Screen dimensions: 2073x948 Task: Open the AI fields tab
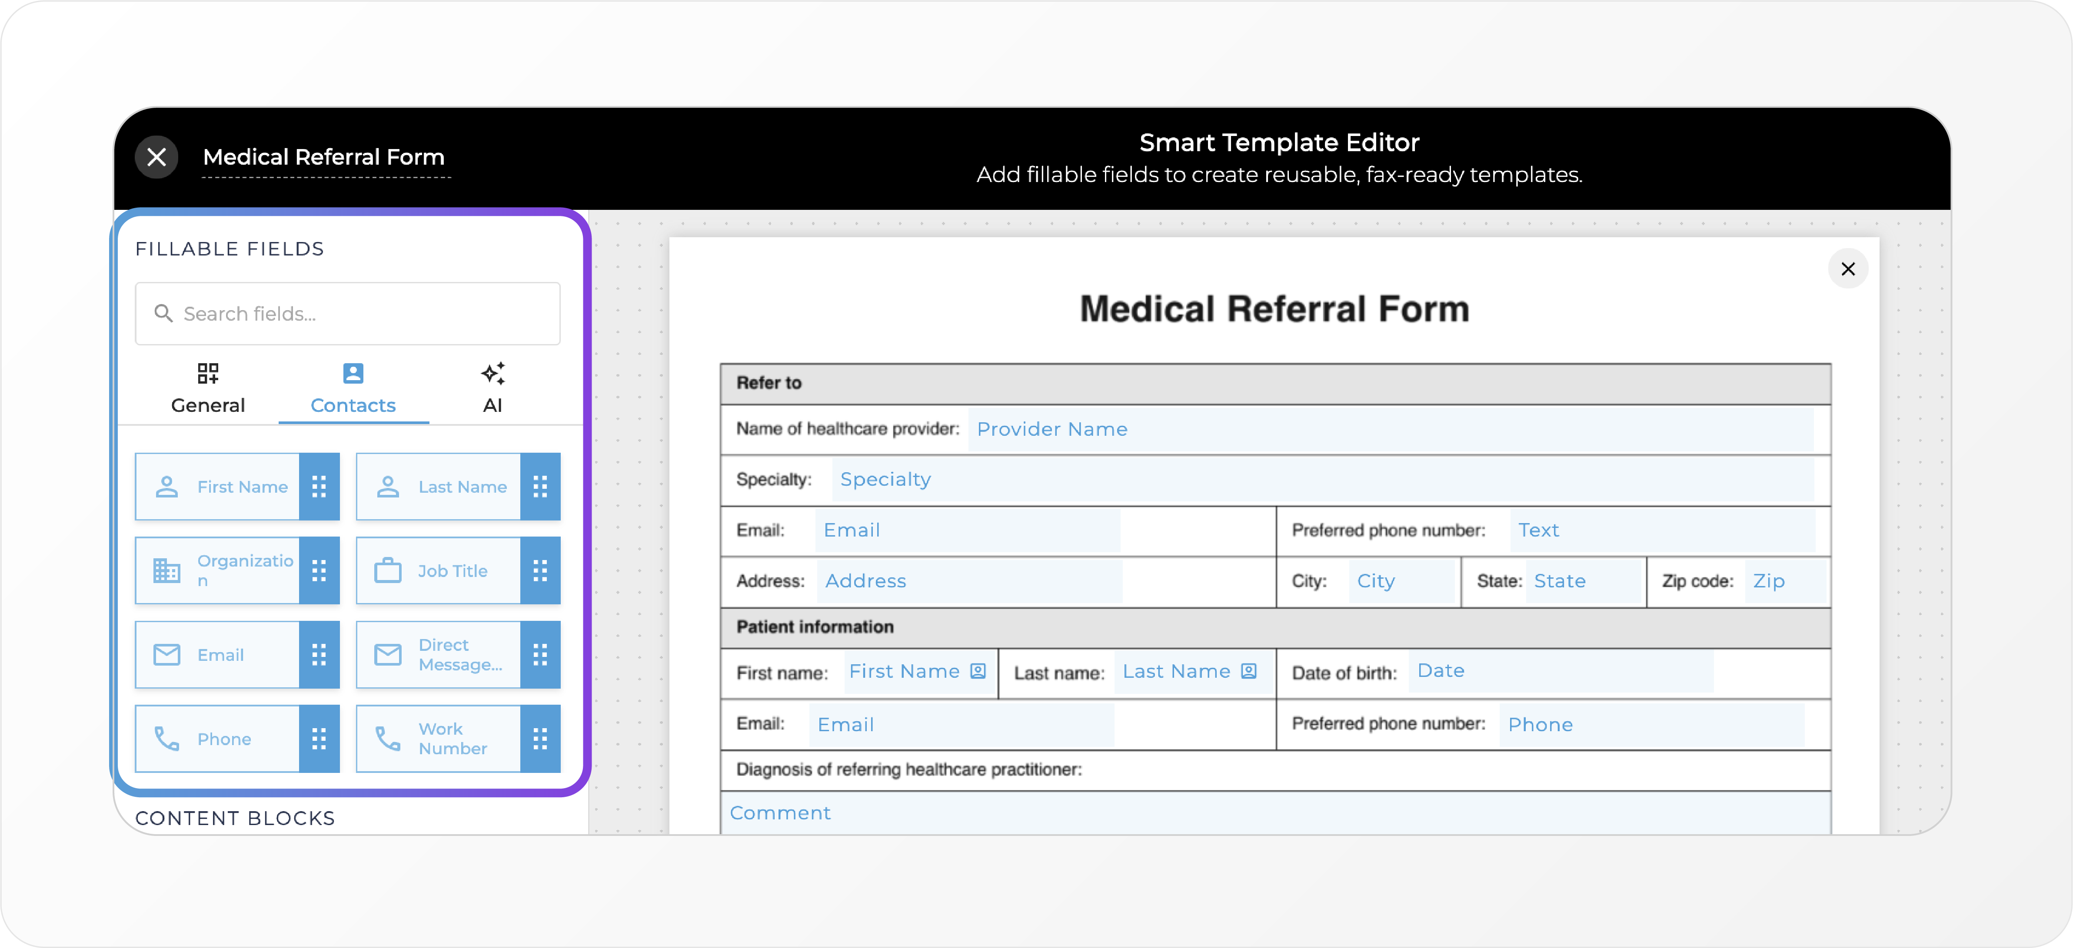(492, 388)
